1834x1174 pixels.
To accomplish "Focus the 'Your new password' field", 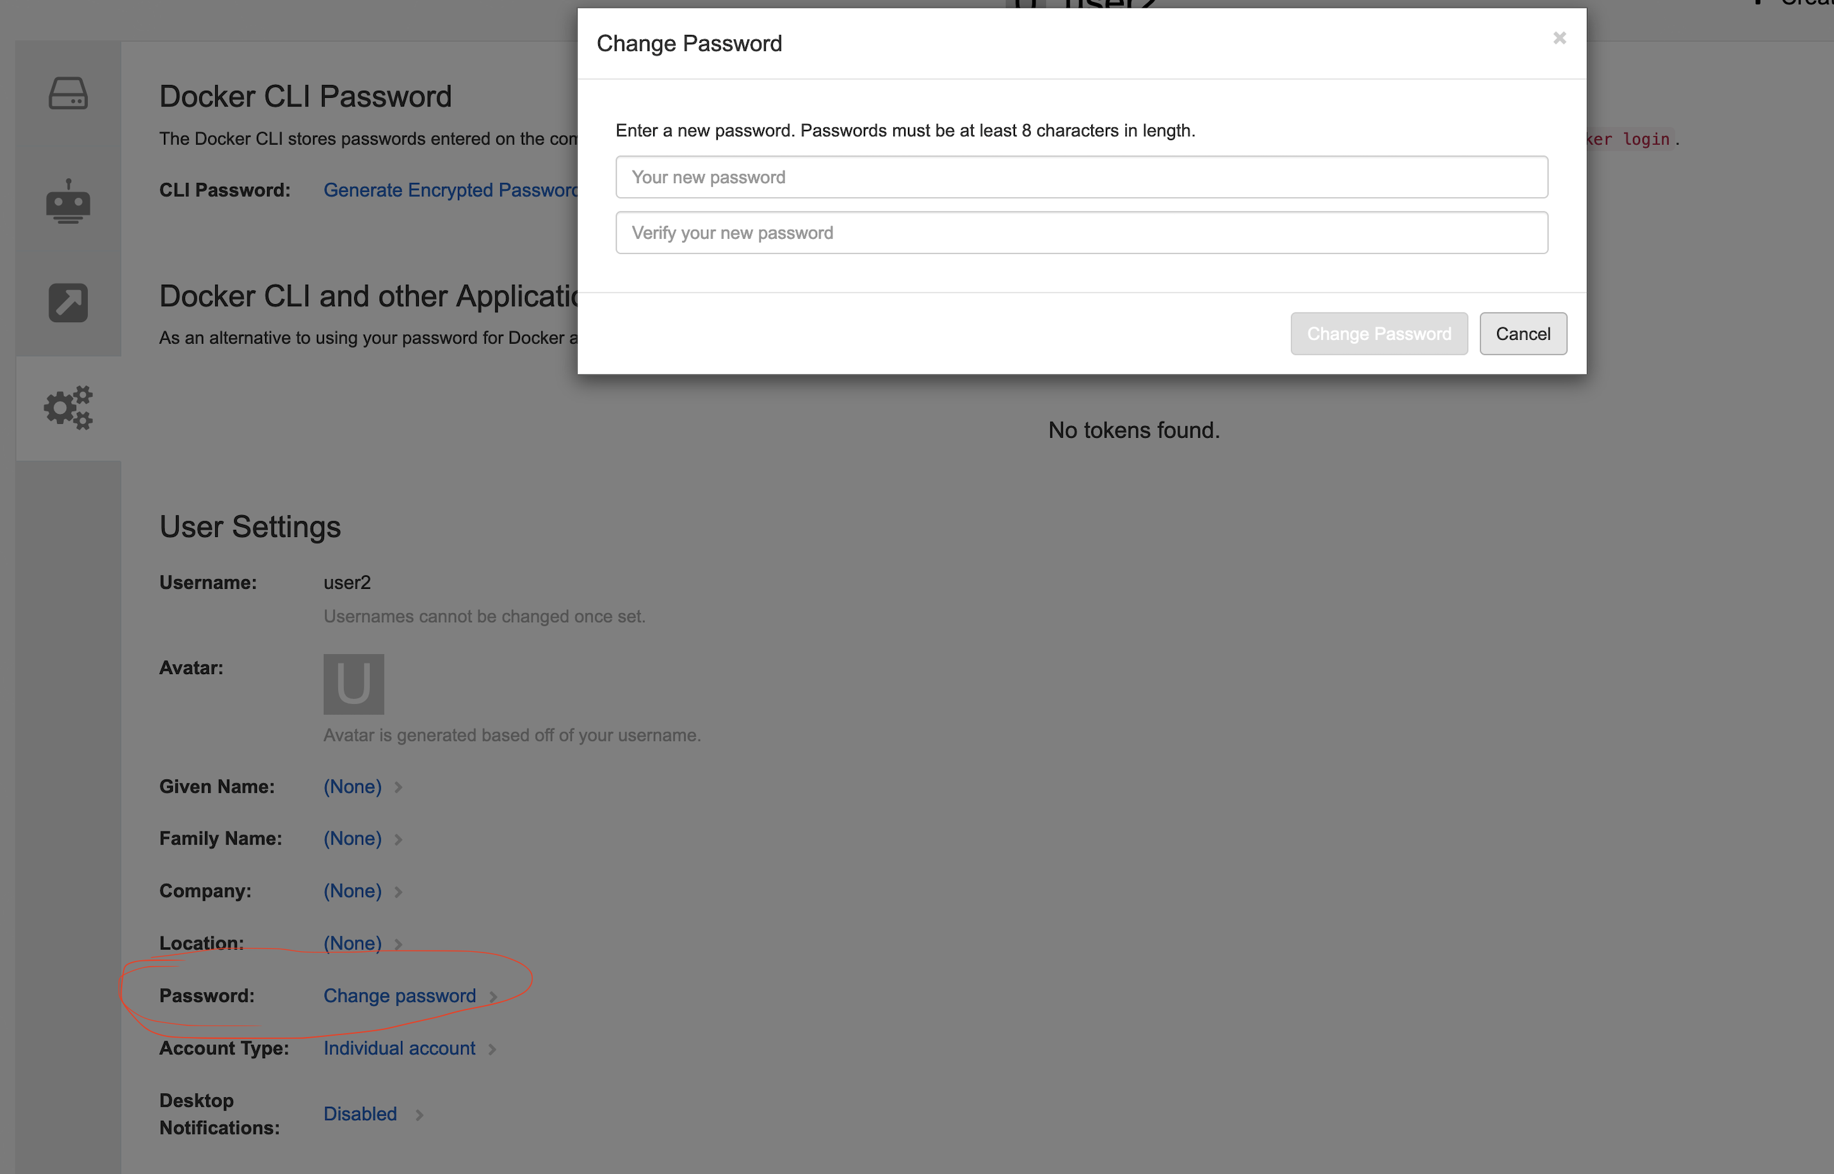I will pyautogui.click(x=1080, y=177).
